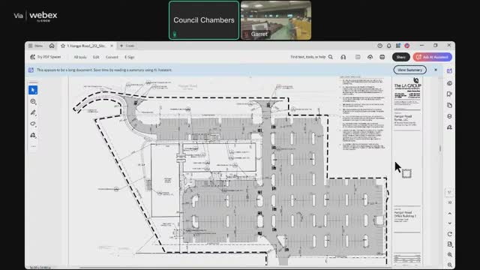Select the Council Chambers Webex participant tile
480x270 pixels.
click(204, 20)
